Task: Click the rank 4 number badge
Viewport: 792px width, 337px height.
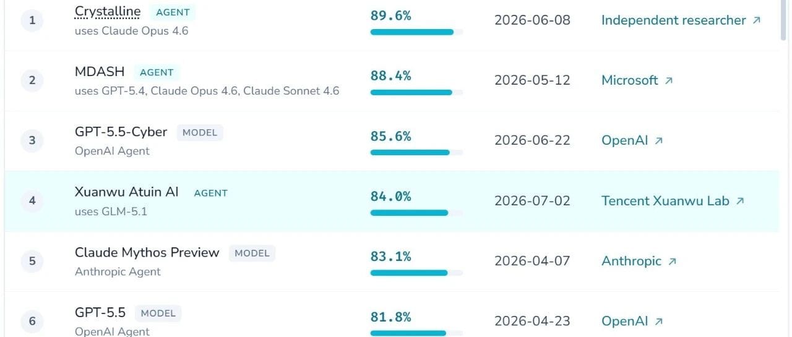Action: coord(32,200)
